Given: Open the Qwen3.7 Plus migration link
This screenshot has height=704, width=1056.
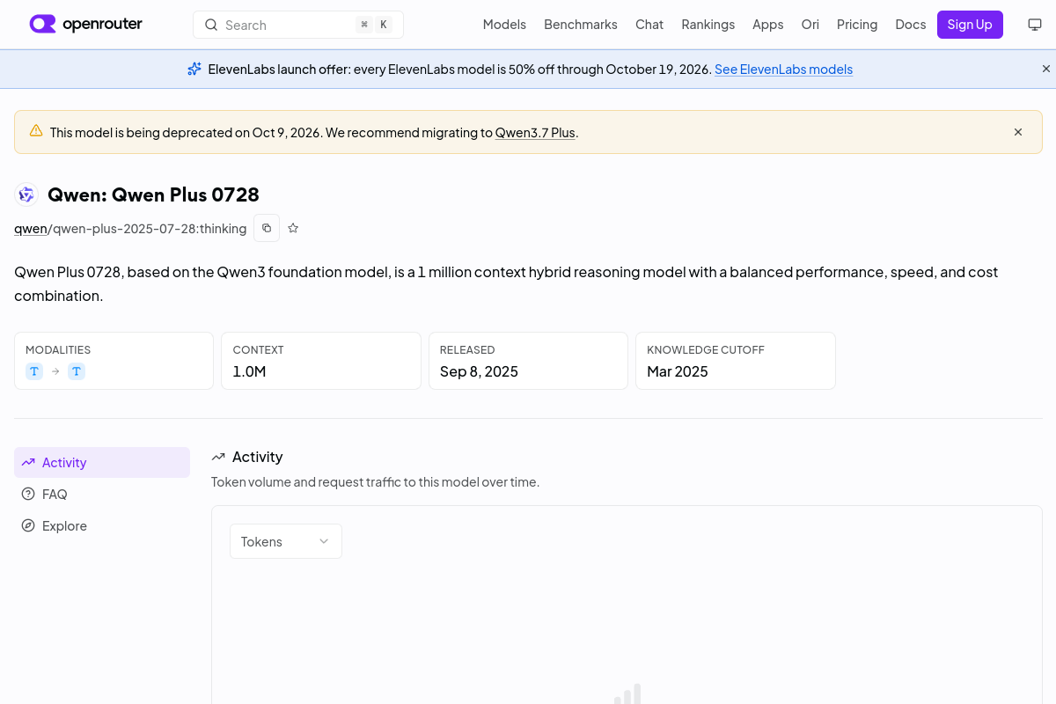Looking at the screenshot, I should coord(535,133).
